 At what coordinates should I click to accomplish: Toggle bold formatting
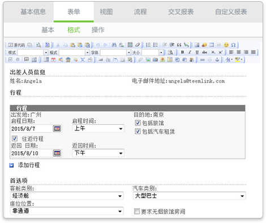click(182, 52)
